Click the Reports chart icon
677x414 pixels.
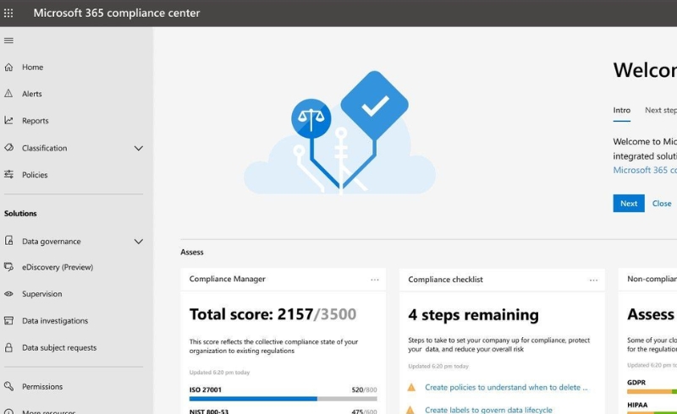pyautogui.click(x=8, y=120)
